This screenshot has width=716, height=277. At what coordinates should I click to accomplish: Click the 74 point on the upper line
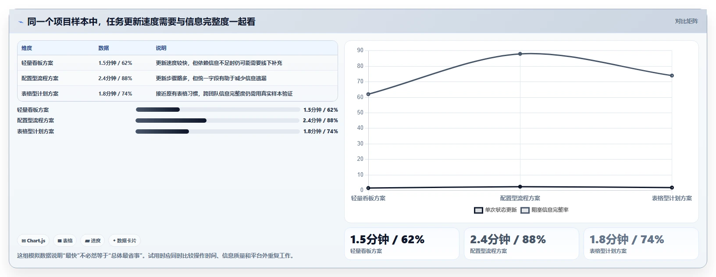click(x=672, y=76)
